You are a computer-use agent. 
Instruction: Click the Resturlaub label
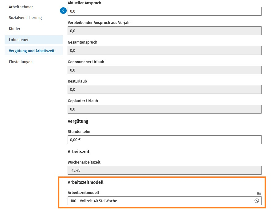(77, 81)
